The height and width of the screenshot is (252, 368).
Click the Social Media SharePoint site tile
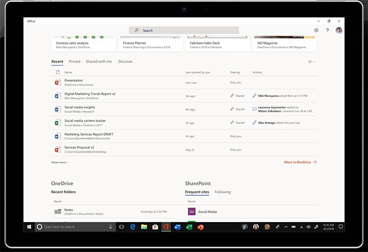(x=192, y=212)
